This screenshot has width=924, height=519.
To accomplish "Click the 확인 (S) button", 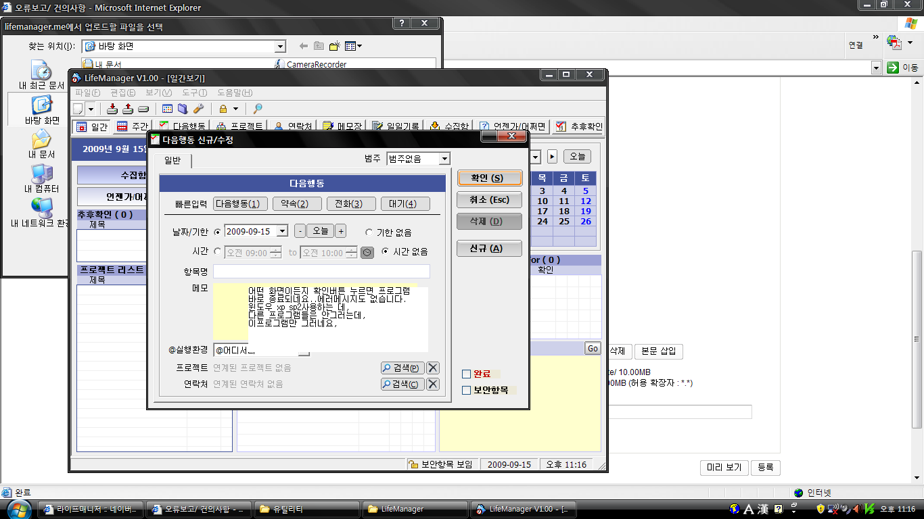I will coord(490,178).
